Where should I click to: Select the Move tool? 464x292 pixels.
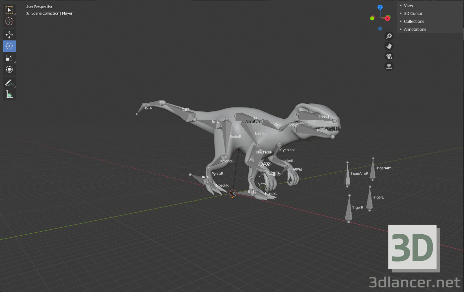[9, 34]
